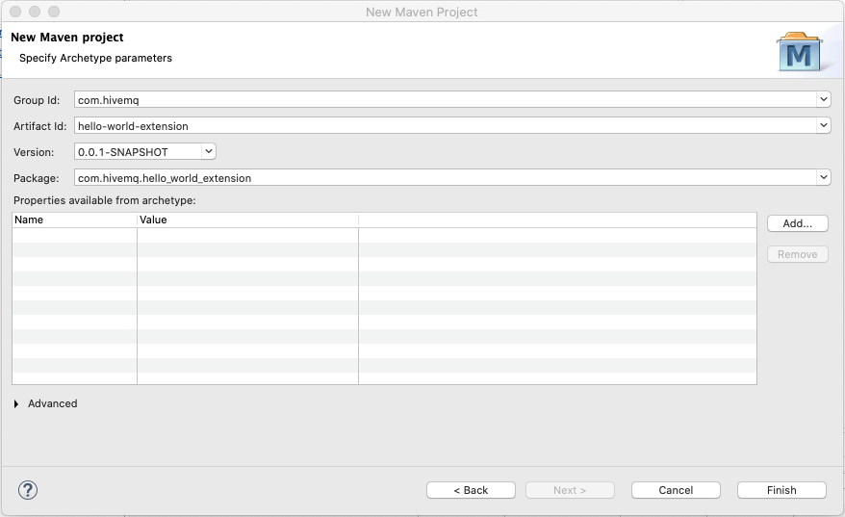Click the Cancel button
The image size is (845, 517).
click(676, 490)
